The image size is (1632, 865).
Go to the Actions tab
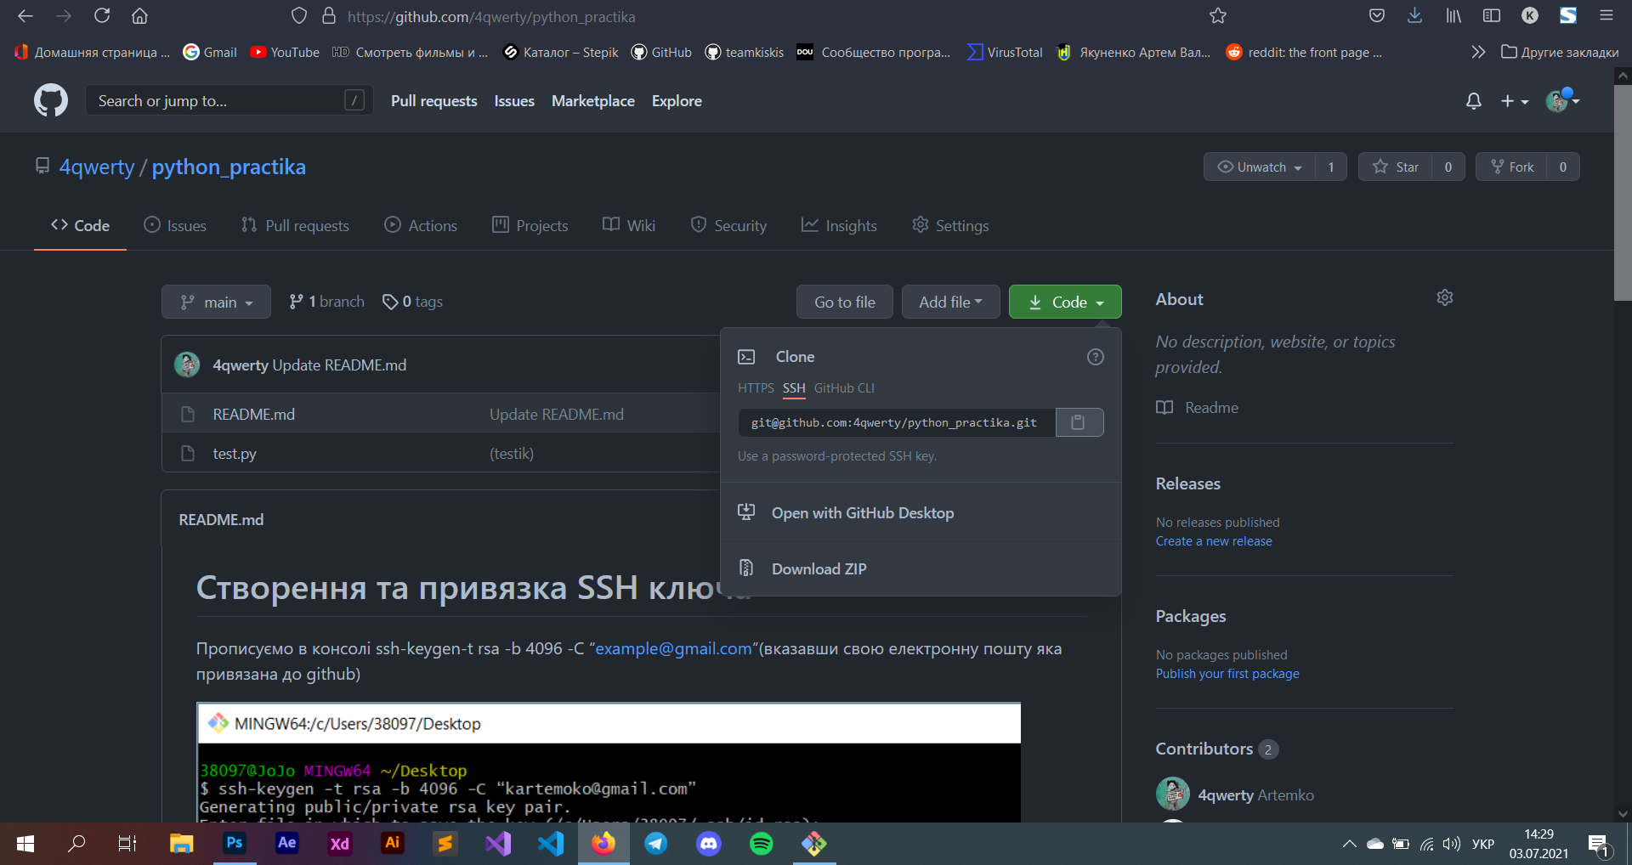(421, 225)
